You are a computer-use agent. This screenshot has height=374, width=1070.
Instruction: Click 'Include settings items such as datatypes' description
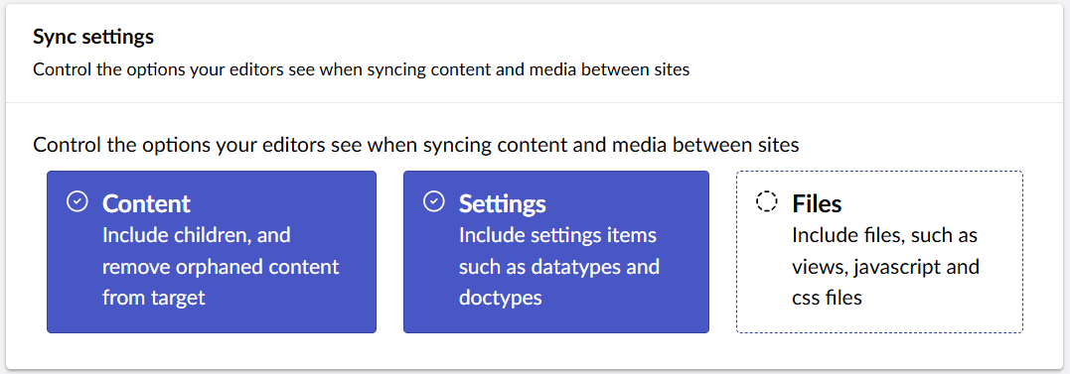pyautogui.click(x=559, y=267)
